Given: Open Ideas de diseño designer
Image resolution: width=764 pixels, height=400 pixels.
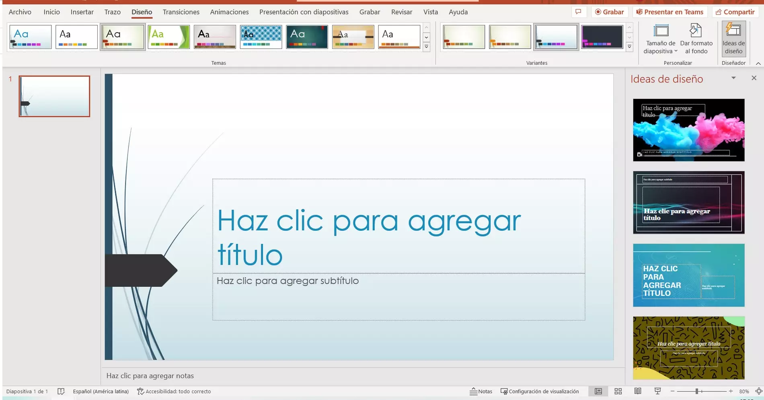Looking at the screenshot, I should click(733, 39).
